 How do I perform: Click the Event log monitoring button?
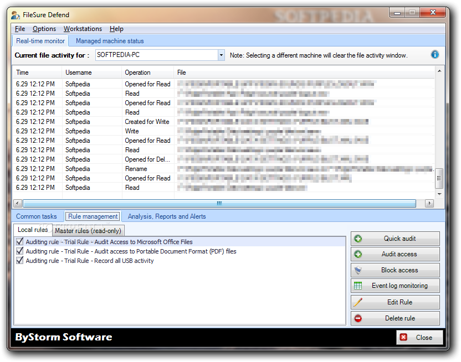tap(395, 286)
